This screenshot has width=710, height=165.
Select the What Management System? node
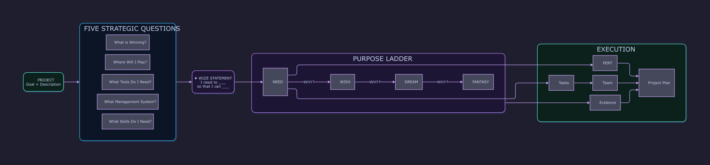(x=128, y=102)
